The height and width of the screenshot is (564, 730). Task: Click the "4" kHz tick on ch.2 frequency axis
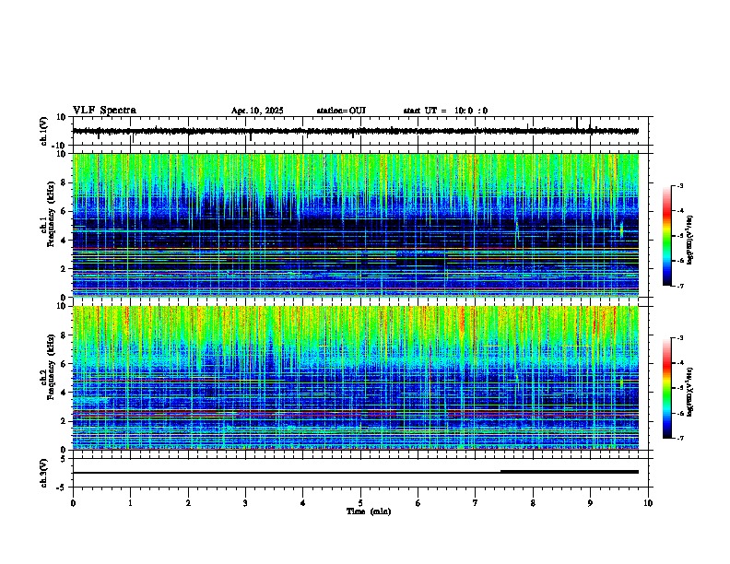pyautogui.click(x=65, y=393)
